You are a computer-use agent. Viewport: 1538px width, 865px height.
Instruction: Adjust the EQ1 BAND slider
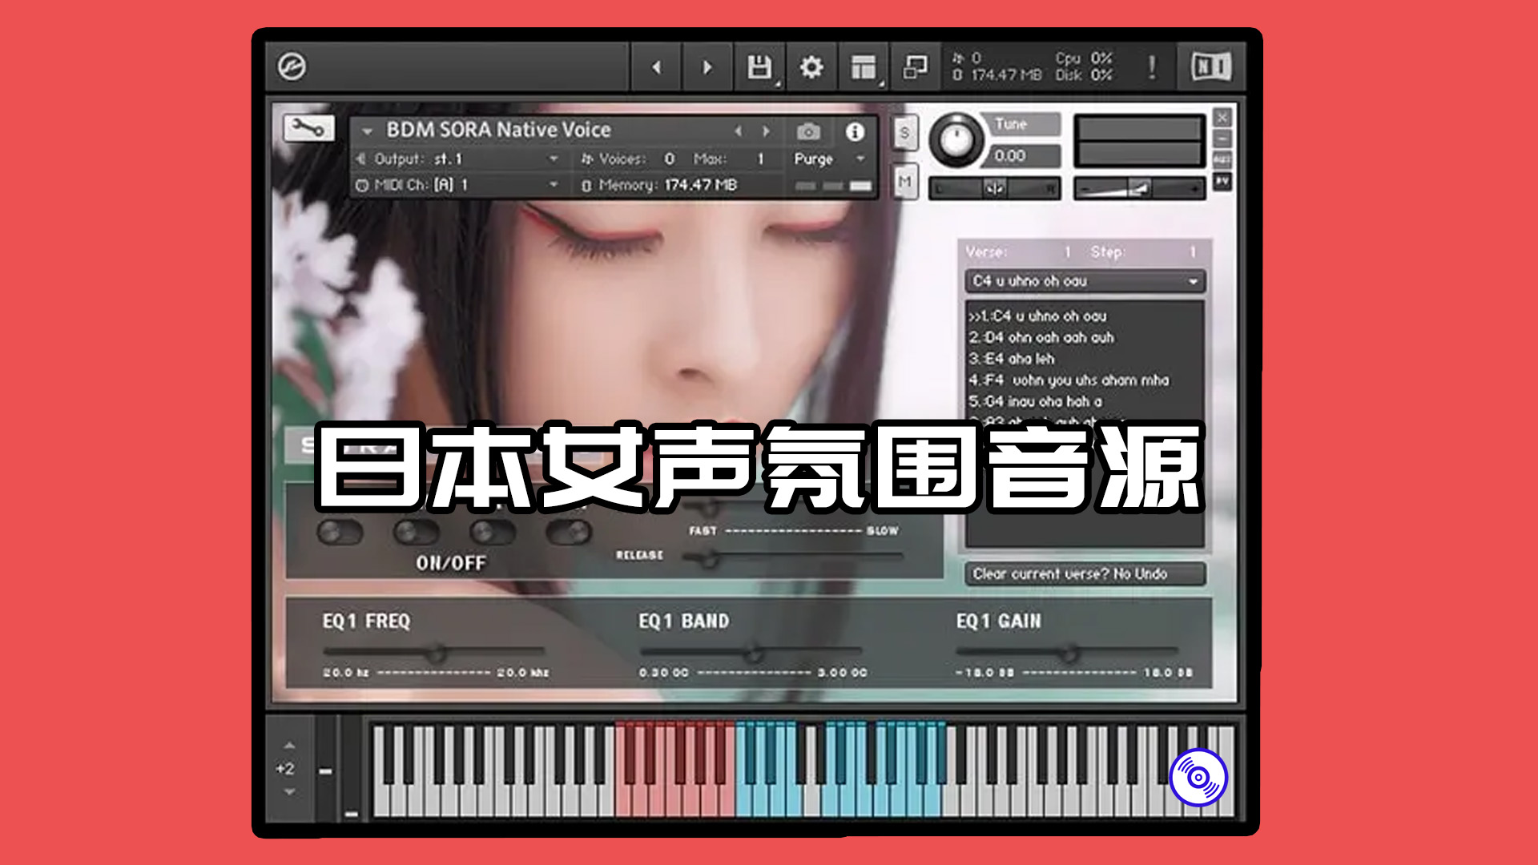click(x=751, y=652)
